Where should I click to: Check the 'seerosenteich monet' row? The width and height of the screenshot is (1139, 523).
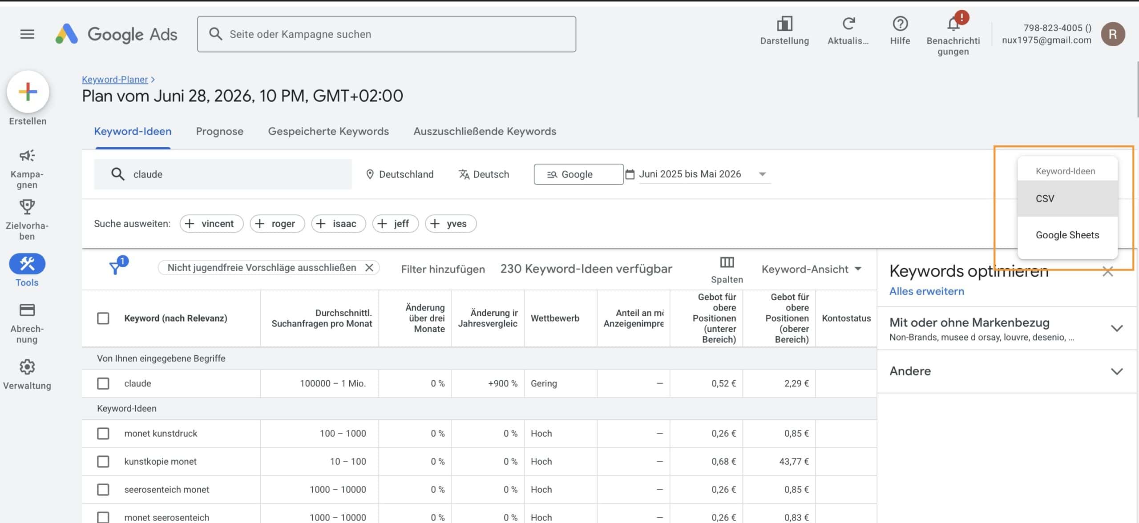103,490
